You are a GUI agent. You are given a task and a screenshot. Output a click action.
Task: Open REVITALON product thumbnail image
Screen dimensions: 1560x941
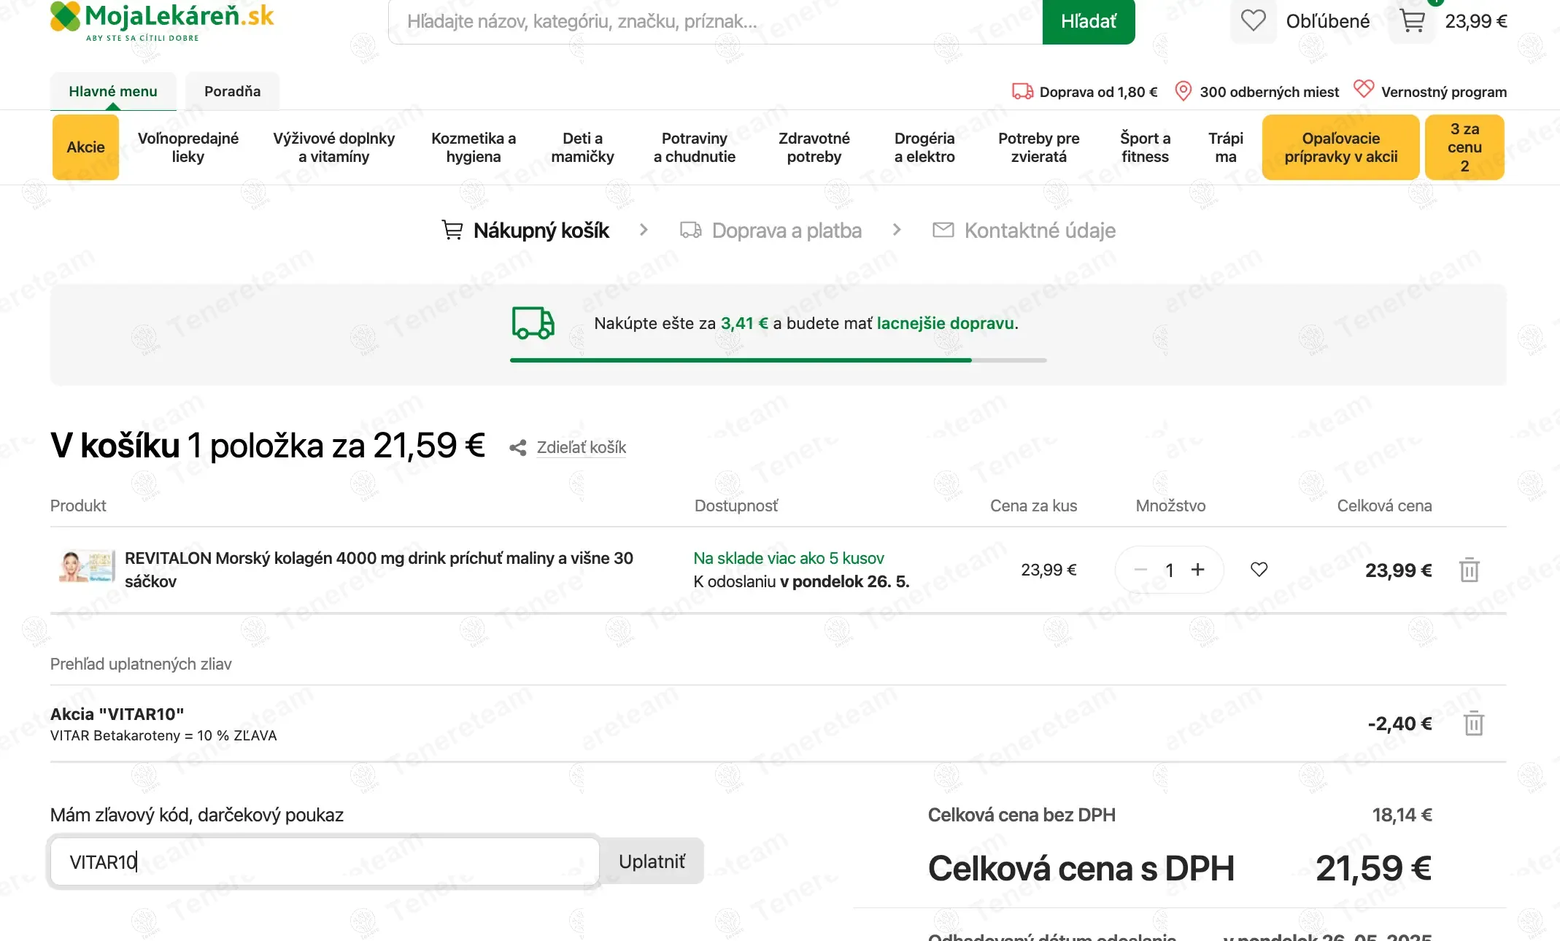pyautogui.click(x=87, y=568)
